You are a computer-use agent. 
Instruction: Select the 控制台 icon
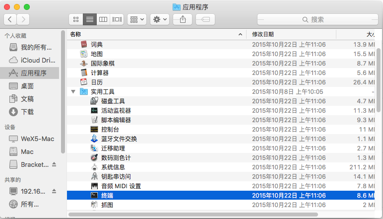click(94, 129)
